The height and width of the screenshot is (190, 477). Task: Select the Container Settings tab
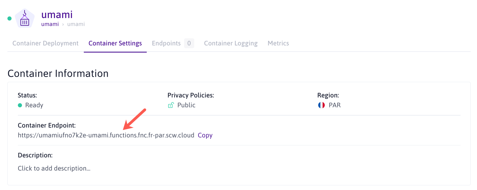[115, 43]
